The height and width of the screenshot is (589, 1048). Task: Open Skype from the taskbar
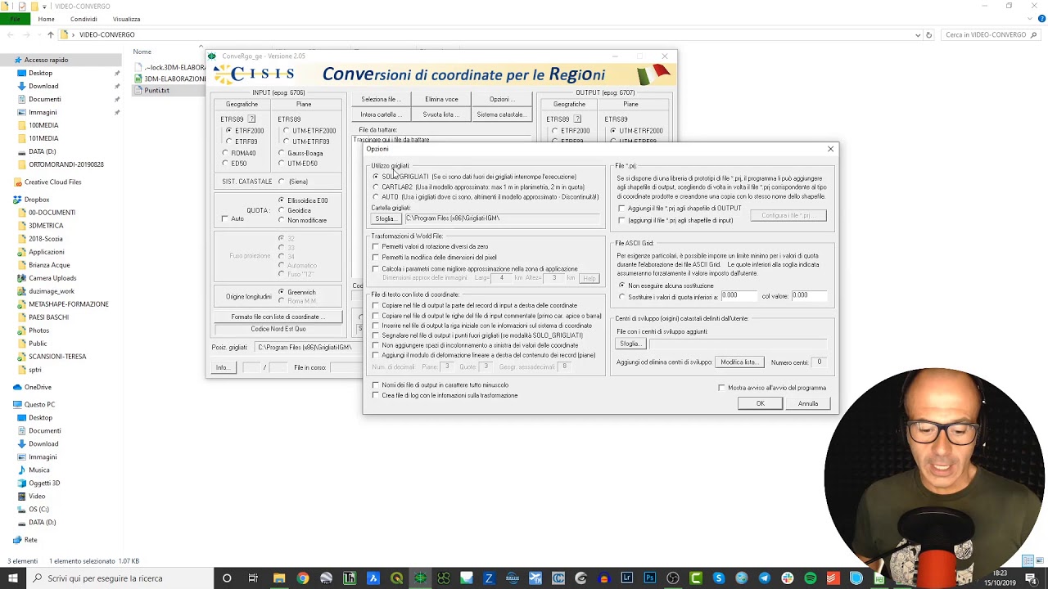(718, 578)
